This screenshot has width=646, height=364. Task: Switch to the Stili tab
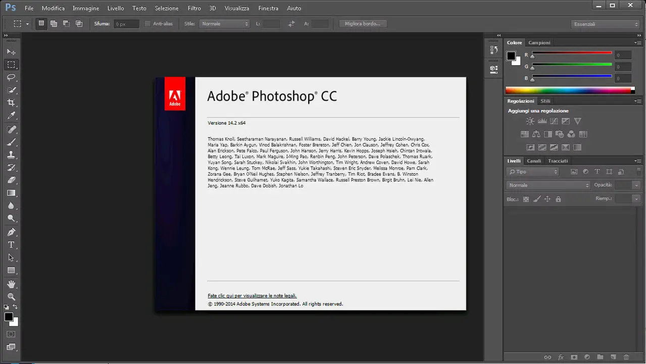click(x=545, y=101)
